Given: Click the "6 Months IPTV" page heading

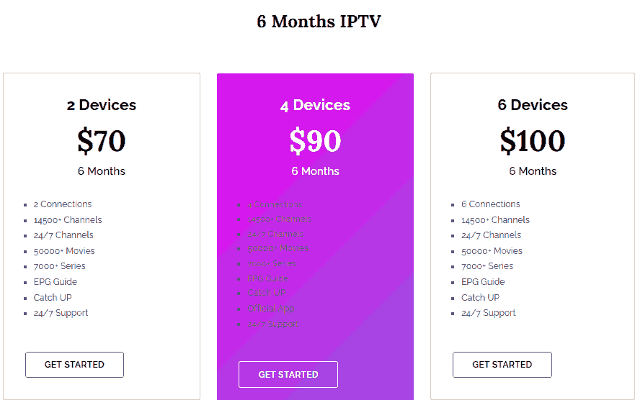Looking at the screenshot, I should tap(318, 22).
